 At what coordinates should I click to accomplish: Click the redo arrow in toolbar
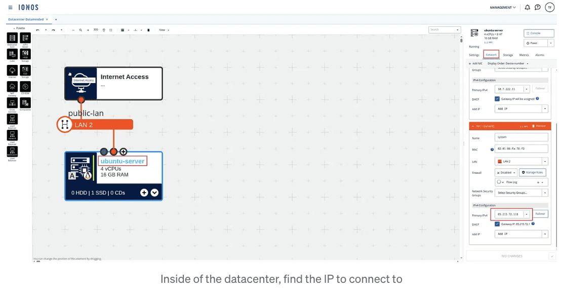click(53, 30)
